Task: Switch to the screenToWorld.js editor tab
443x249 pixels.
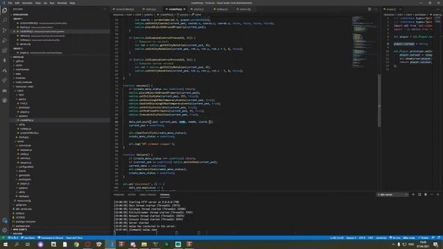Action: pos(125,9)
